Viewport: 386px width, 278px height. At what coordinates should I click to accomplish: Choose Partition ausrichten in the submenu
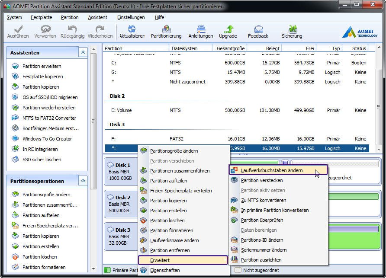(278, 260)
